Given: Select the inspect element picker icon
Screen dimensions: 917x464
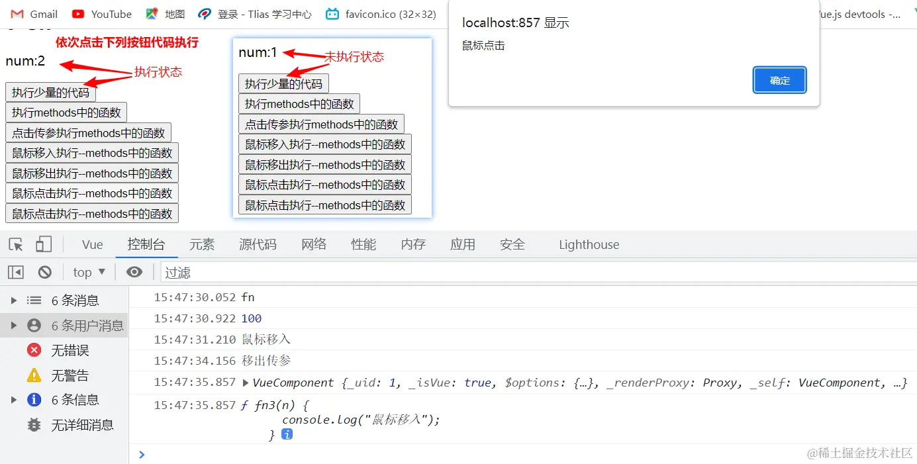Looking at the screenshot, I should 17,244.
